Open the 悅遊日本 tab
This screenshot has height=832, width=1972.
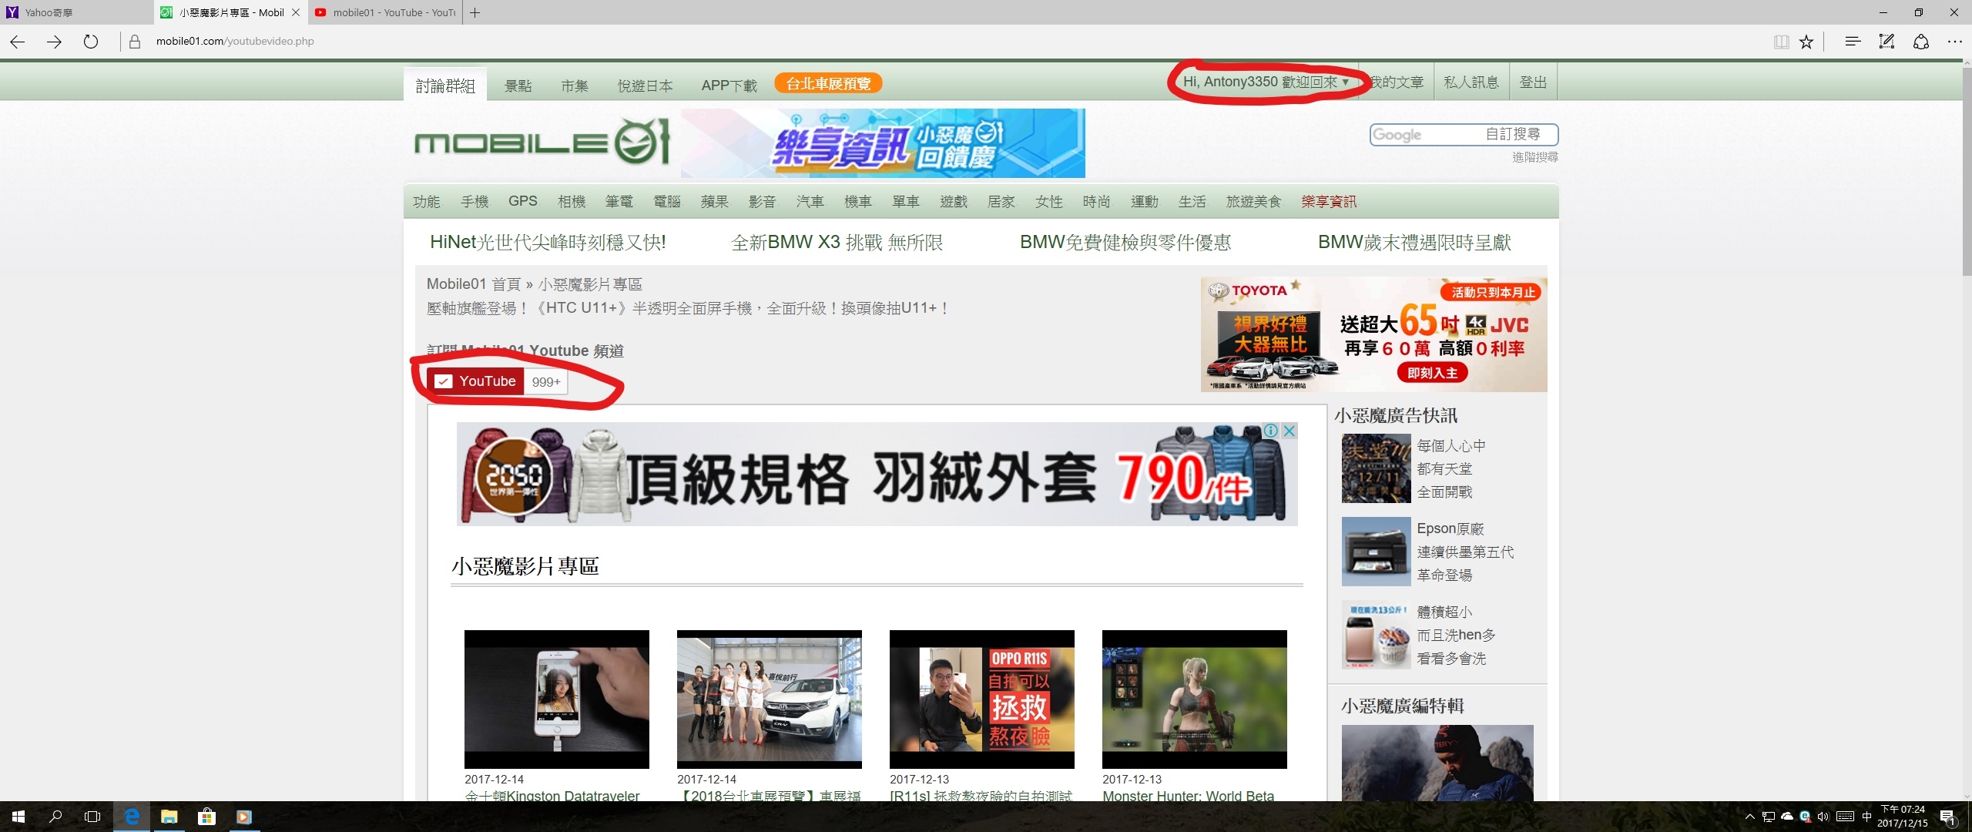coord(646,86)
